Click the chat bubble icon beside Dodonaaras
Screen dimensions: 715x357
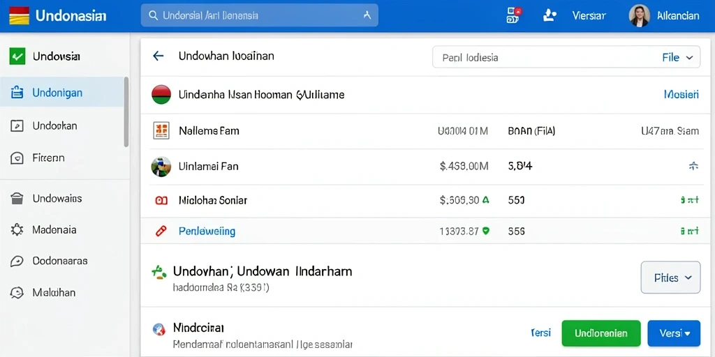17,261
